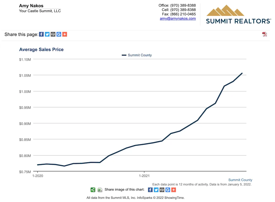This screenshot has height=202, width=275.
Task: Open more chart sharing options plus icon
Action: click(174, 190)
